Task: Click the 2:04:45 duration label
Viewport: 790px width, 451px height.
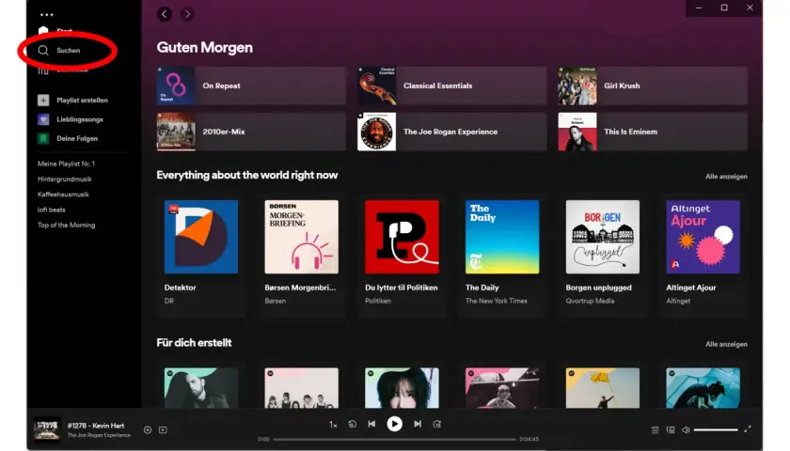Action: 529,440
